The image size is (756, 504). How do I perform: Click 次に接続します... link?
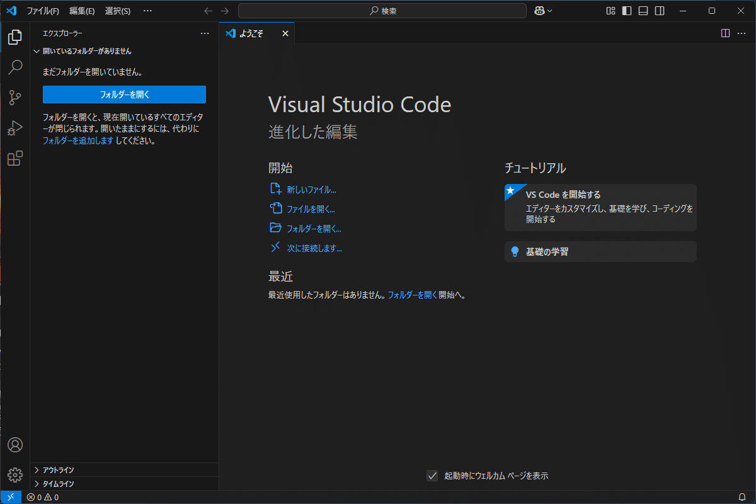click(314, 248)
